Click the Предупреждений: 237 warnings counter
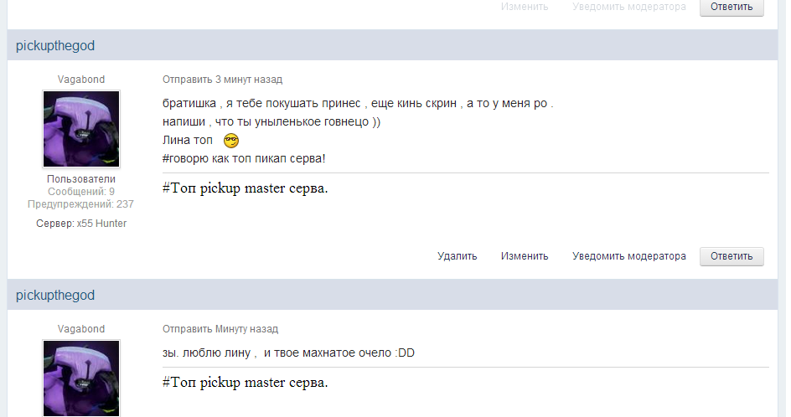This screenshot has width=791, height=417. [x=80, y=204]
